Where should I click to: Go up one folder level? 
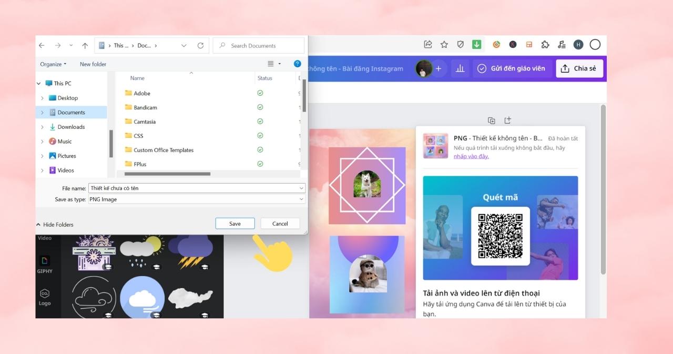point(85,46)
